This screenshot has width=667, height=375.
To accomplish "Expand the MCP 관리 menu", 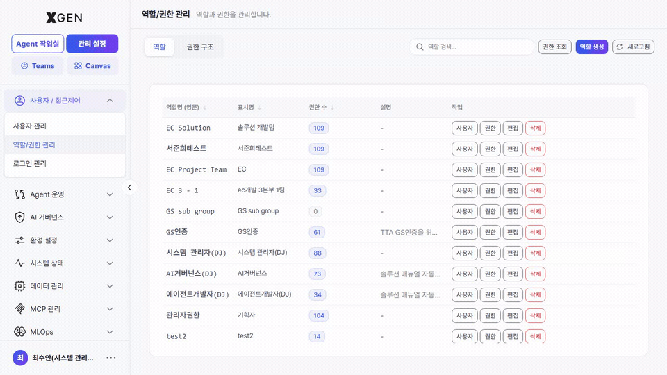I will tap(110, 308).
